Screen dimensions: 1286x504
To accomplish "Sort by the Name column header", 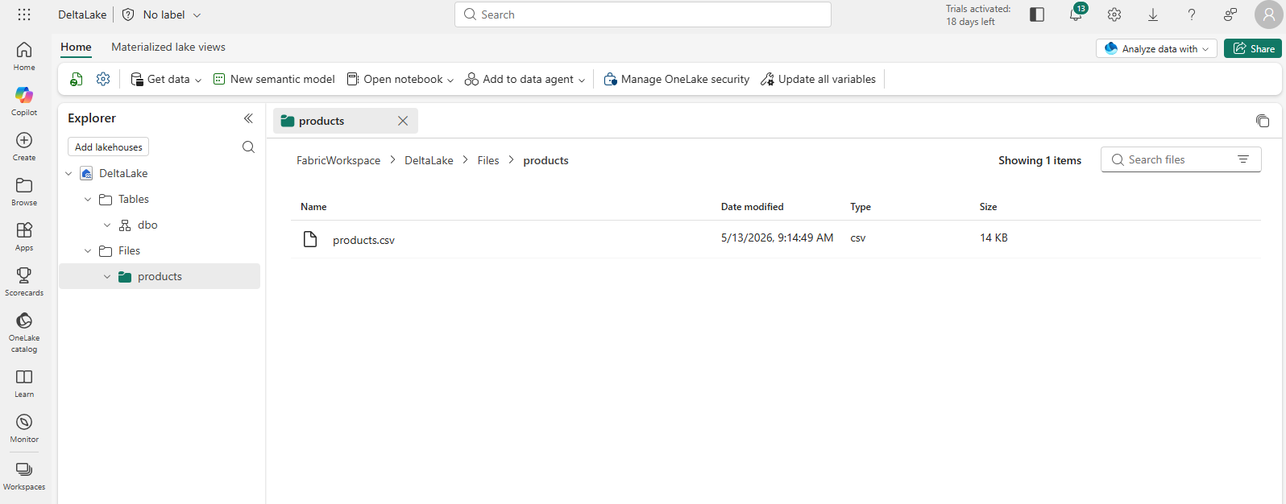I will click(x=313, y=207).
